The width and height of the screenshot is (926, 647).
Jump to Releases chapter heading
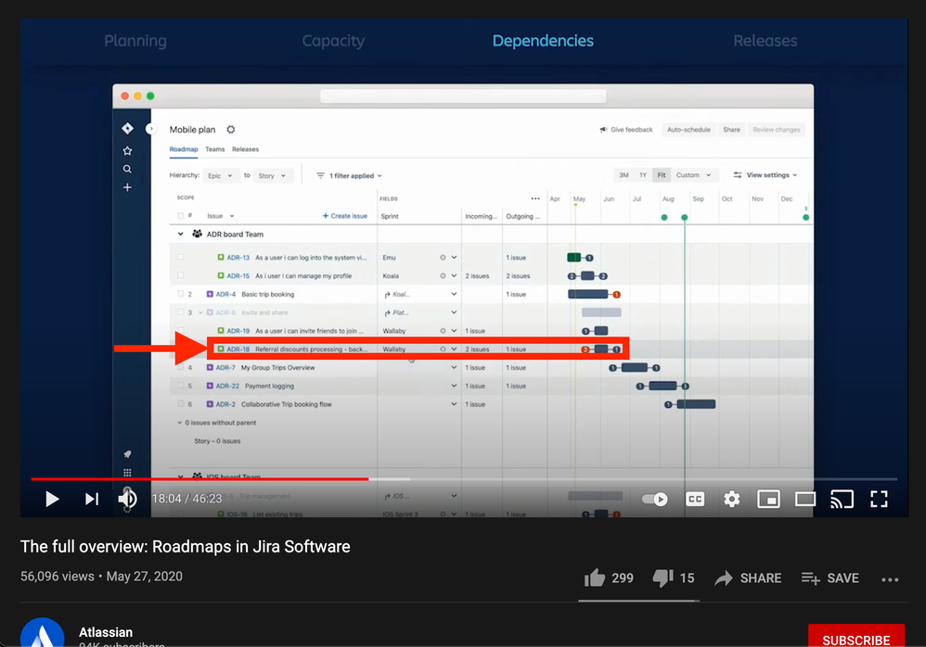765,41
